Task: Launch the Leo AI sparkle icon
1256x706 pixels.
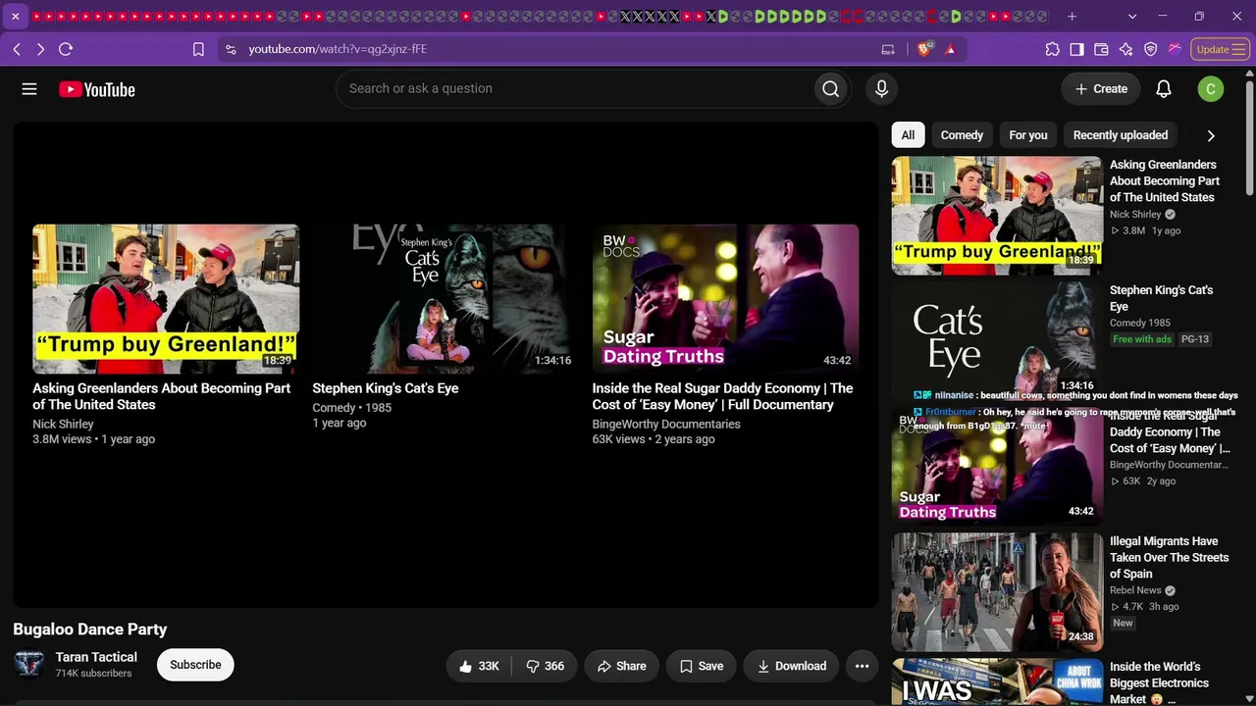Action: (x=1125, y=49)
